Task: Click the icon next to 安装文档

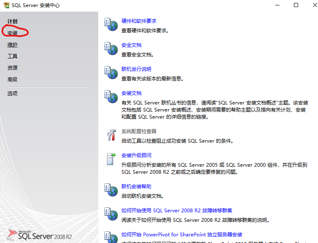Action: coord(111,97)
